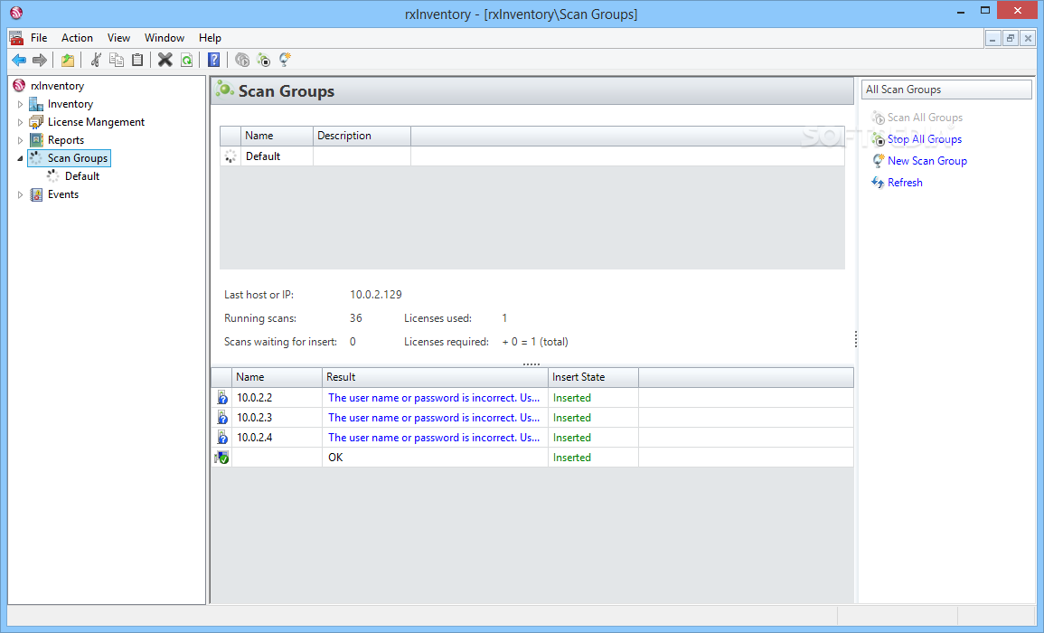1044x633 pixels.
Task: Open the File menu
Action: click(39, 38)
